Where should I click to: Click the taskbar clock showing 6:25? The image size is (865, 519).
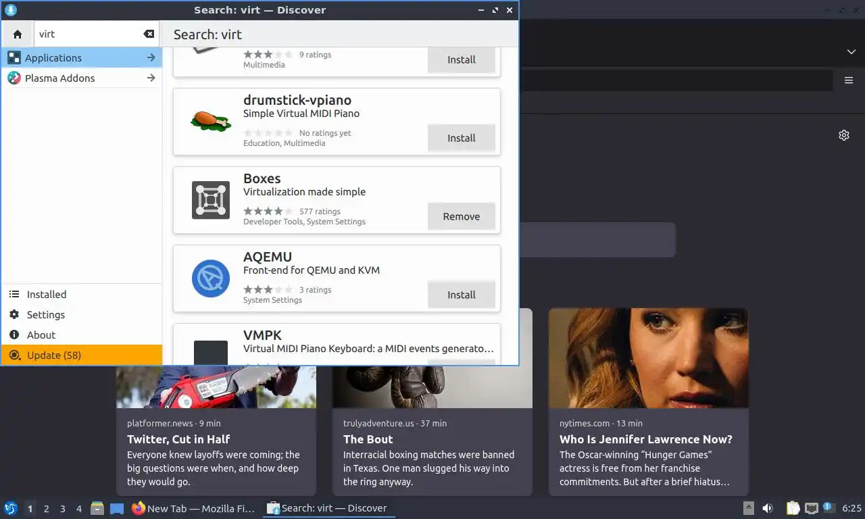[851, 508]
